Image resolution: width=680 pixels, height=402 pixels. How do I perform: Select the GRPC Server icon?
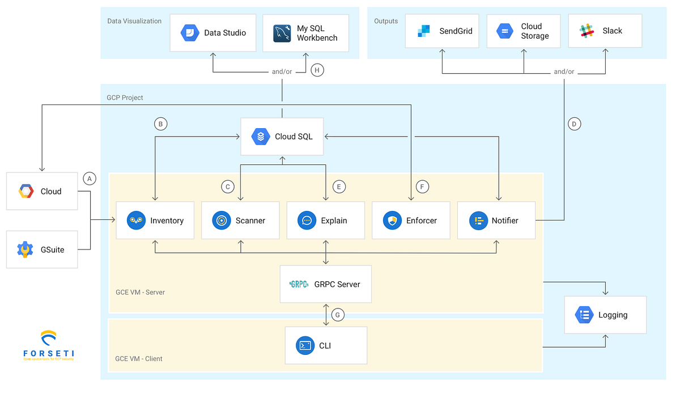(x=299, y=284)
